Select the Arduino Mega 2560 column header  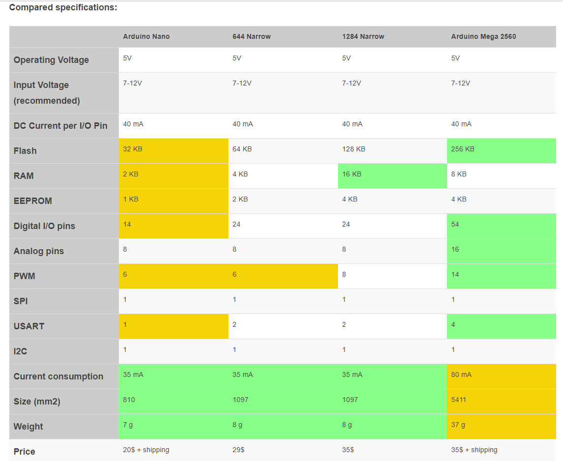coord(483,36)
